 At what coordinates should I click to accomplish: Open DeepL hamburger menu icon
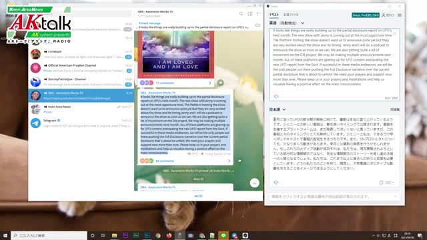tap(400, 15)
